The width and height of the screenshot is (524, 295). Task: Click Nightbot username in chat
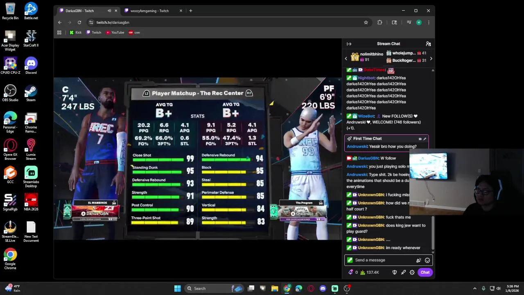click(x=366, y=78)
